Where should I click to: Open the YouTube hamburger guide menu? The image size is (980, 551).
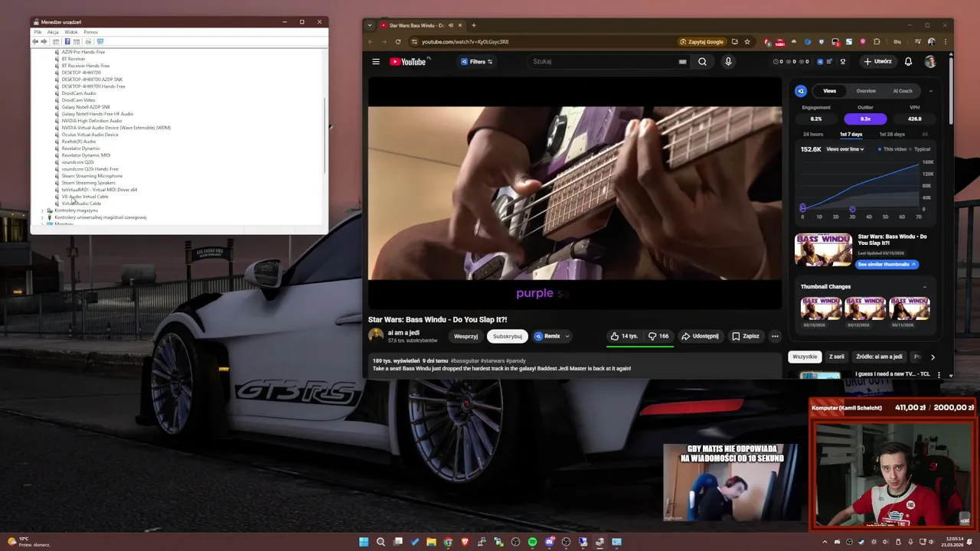pos(376,61)
